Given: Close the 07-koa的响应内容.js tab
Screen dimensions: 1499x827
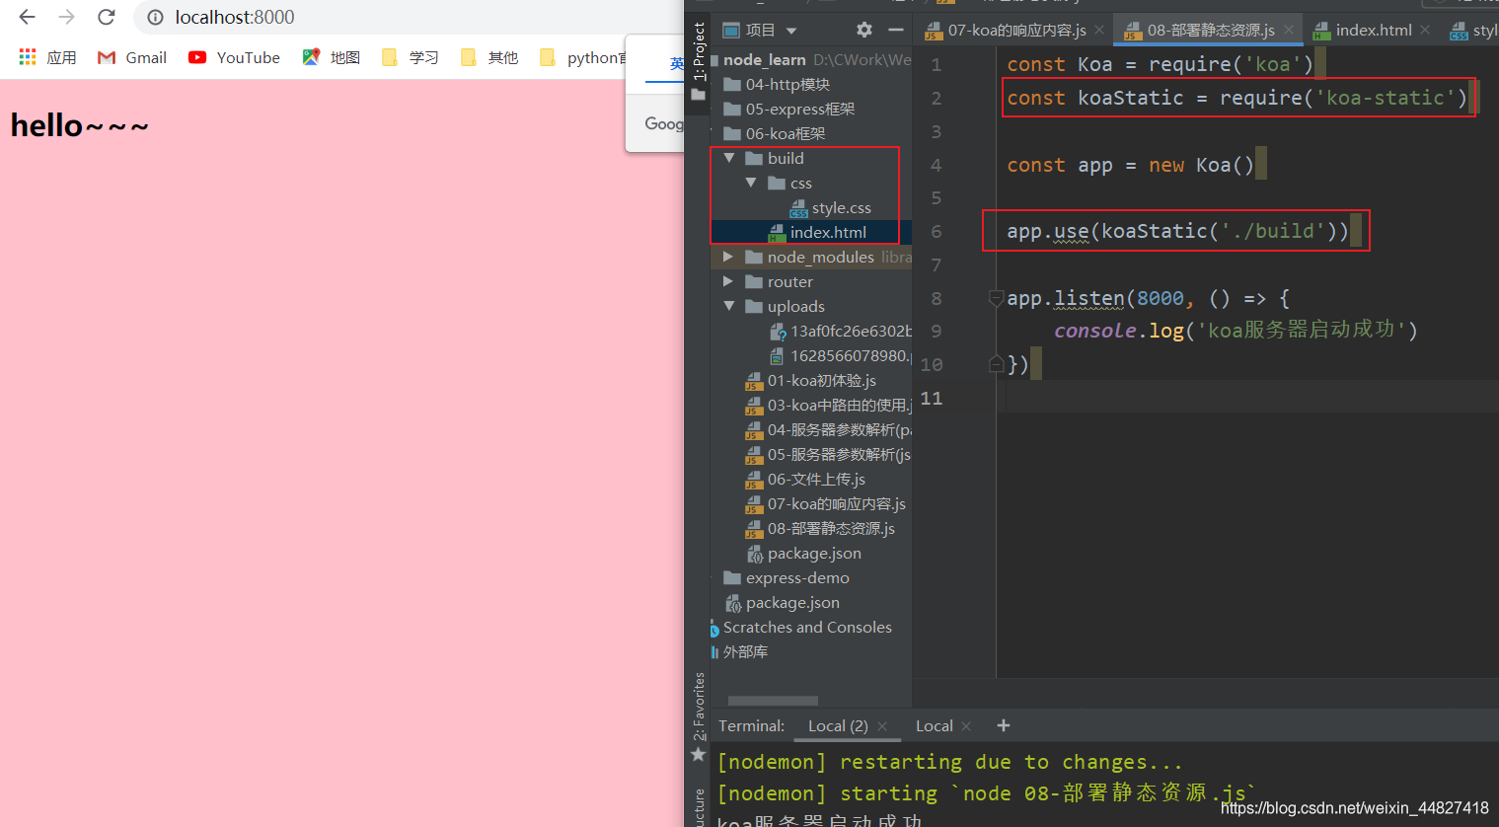Looking at the screenshot, I should pyautogui.click(x=1098, y=30).
